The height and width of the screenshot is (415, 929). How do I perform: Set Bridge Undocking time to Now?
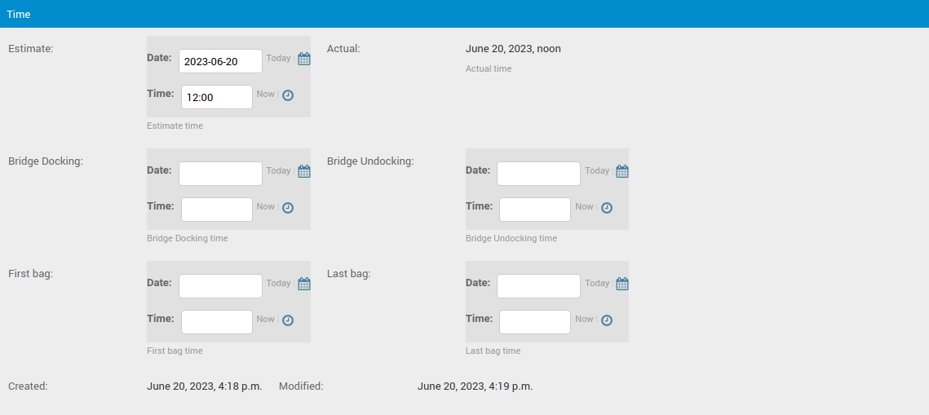pos(584,207)
